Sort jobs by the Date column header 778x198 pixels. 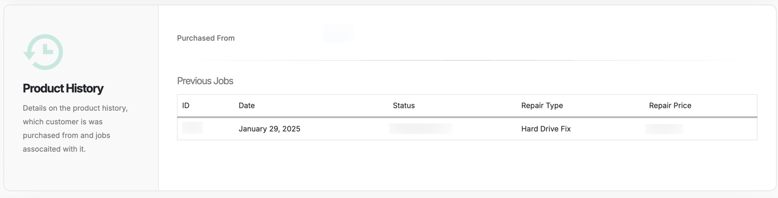pyautogui.click(x=246, y=106)
